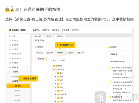Click the icon beside 财务管理
The image size is (139, 103).
10,63
